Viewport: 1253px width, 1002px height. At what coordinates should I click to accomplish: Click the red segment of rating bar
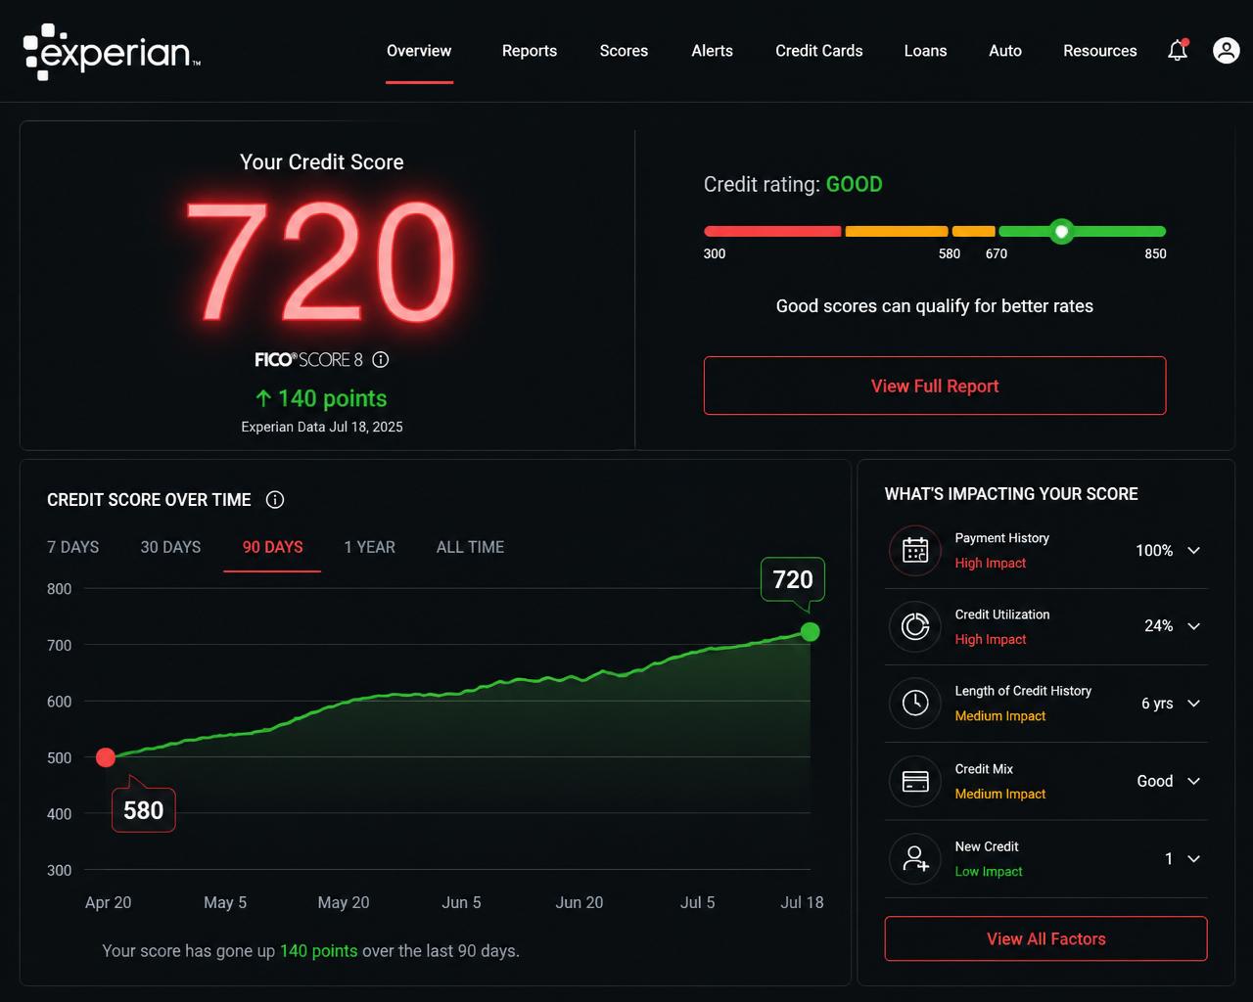[772, 232]
